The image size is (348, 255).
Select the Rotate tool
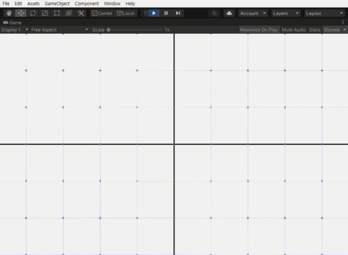click(x=33, y=13)
